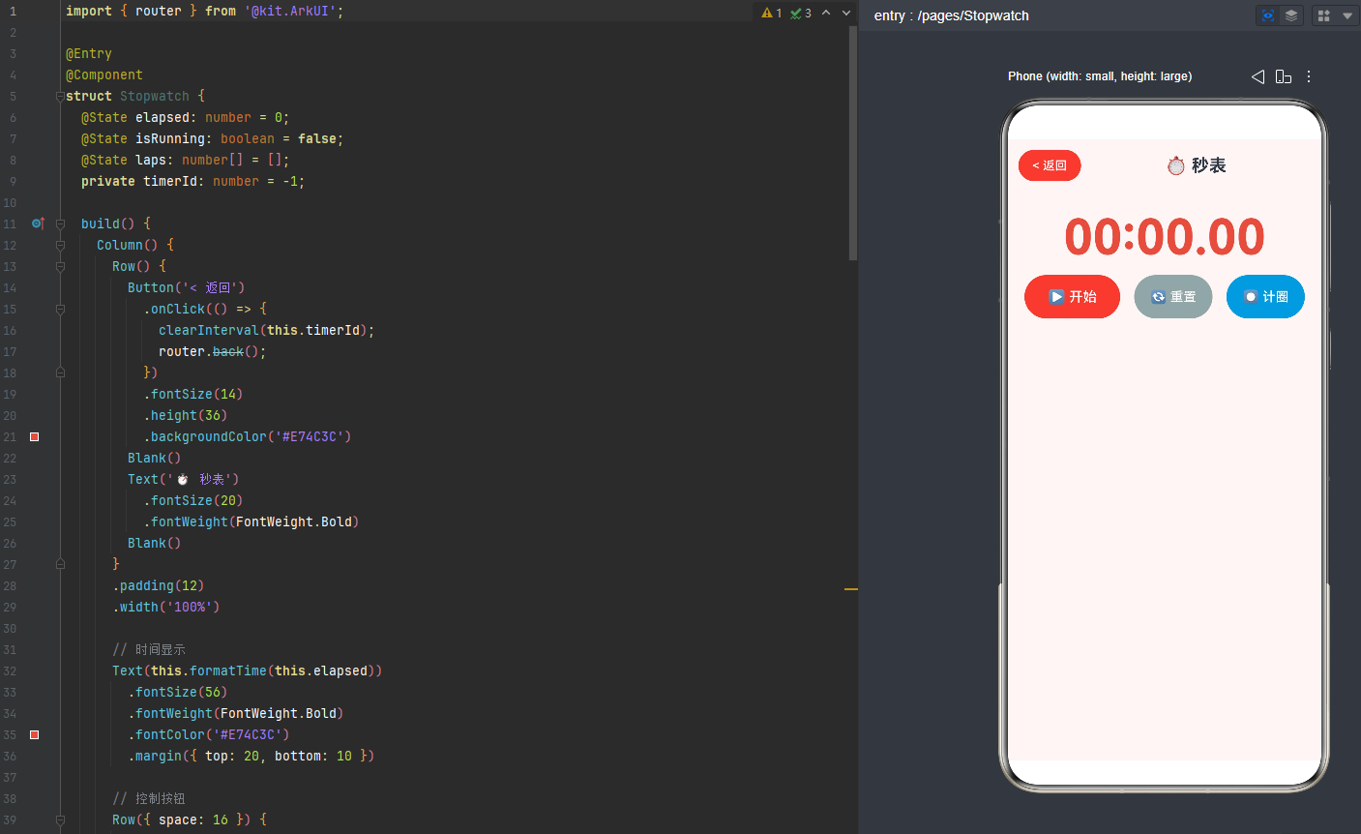Click the refresh icon inside 重置 button
The image size is (1361, 834).
coord(1158,297)
